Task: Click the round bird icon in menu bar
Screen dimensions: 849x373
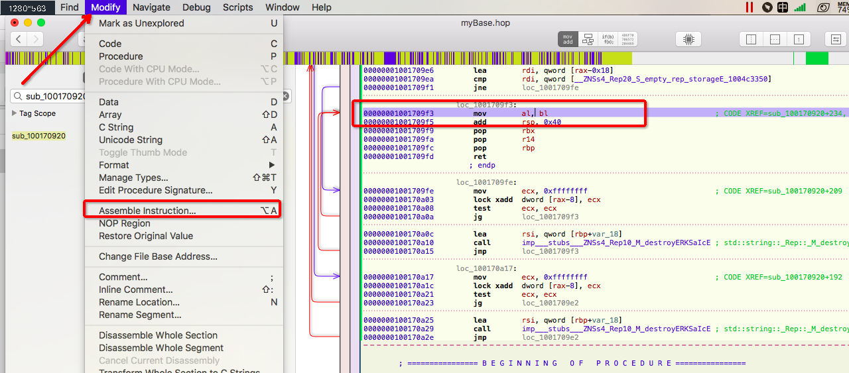Action: [x=767, y=7]
